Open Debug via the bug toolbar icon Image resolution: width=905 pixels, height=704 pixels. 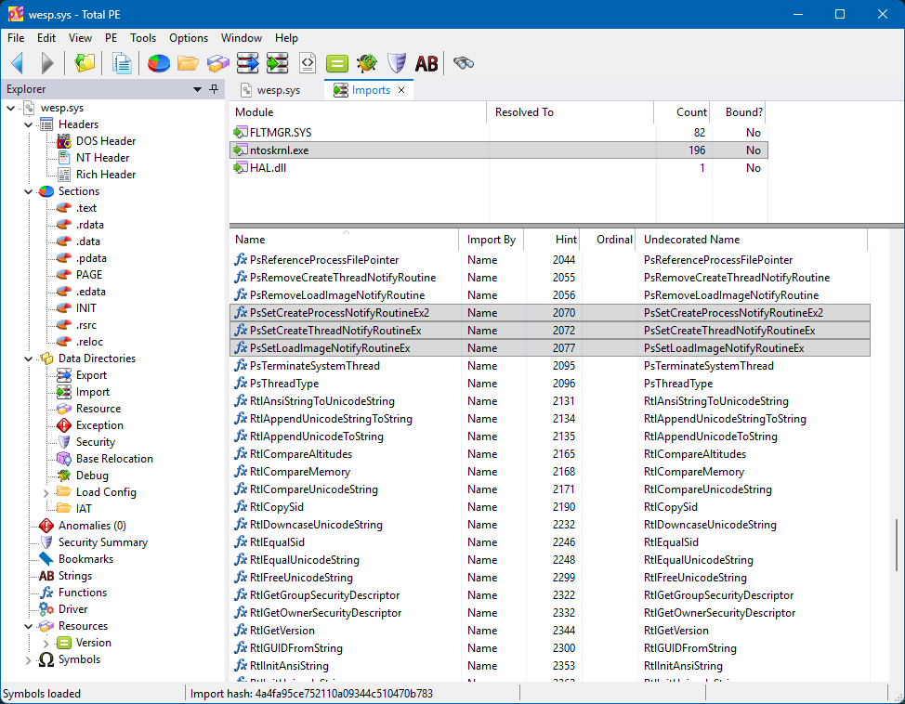click(x=367, y=63)
